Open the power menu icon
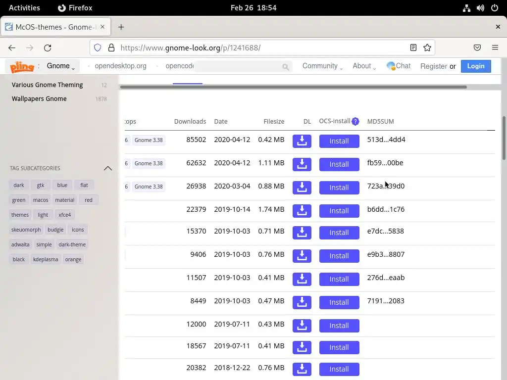Screen dimensions: 507x380 click(495, 8)
